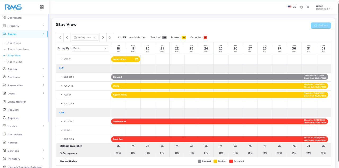
Task: Open the settings gear icon
Action: [308, 7]
